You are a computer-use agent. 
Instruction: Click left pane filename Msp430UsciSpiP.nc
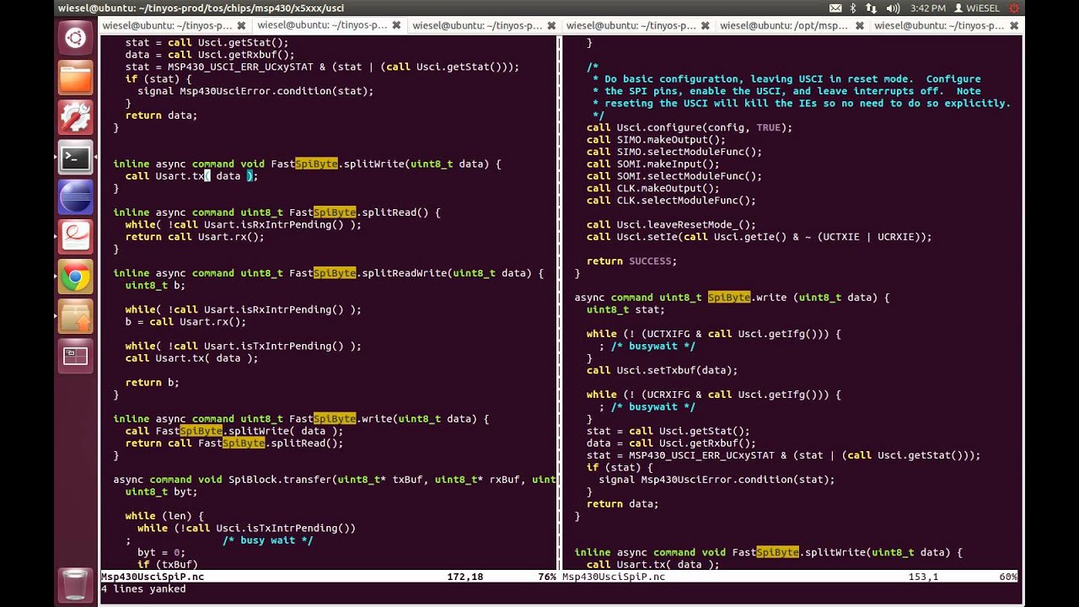(x=153, y=577)
